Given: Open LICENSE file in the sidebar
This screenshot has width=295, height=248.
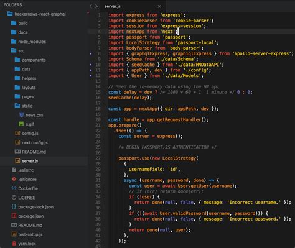Looking at the screenshot, I should [x=27, y=198].
